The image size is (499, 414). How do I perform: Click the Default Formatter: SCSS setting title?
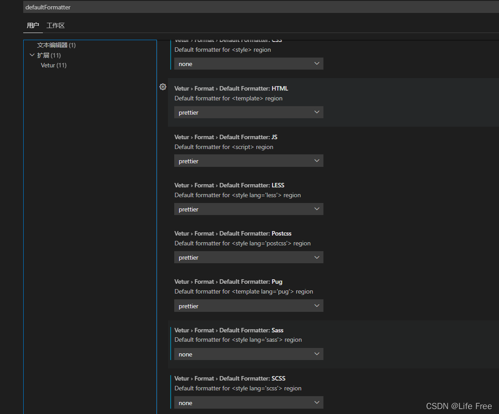[x=230, y=378]
